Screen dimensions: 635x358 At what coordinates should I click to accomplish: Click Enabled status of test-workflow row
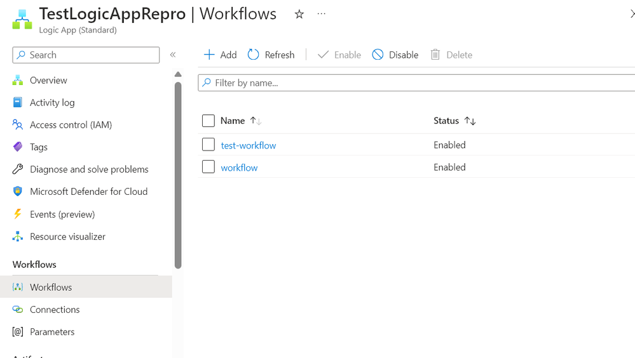[449, 145]
